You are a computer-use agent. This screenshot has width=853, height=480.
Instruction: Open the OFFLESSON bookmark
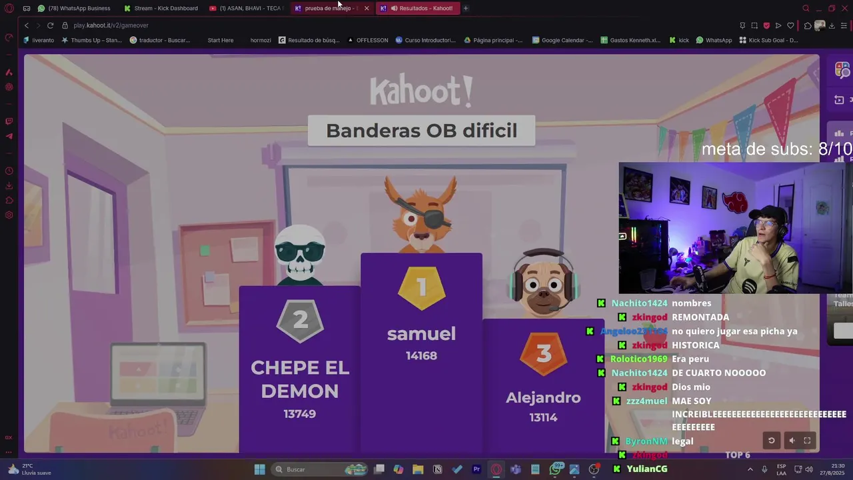tap(367, 40)
